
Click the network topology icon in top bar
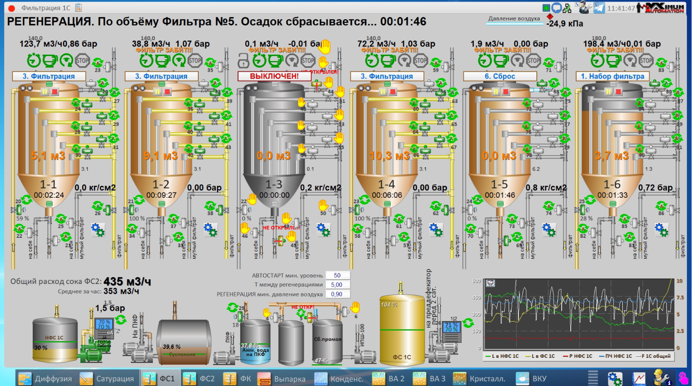pyautogui.click(x=567, y=8)
